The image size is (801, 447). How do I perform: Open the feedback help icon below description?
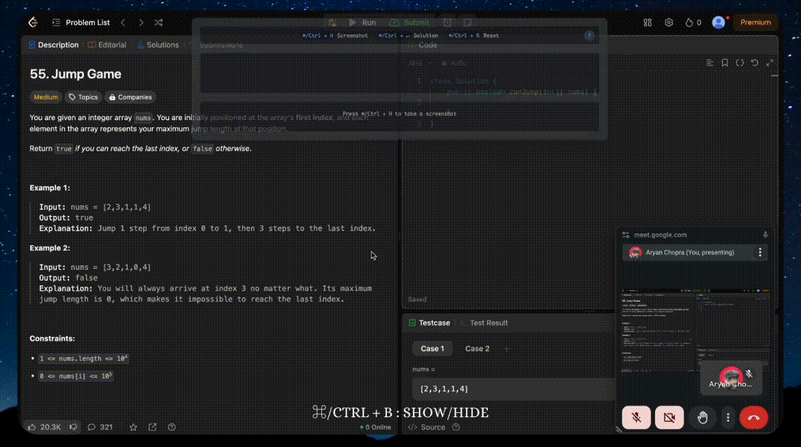click(172, 427)
